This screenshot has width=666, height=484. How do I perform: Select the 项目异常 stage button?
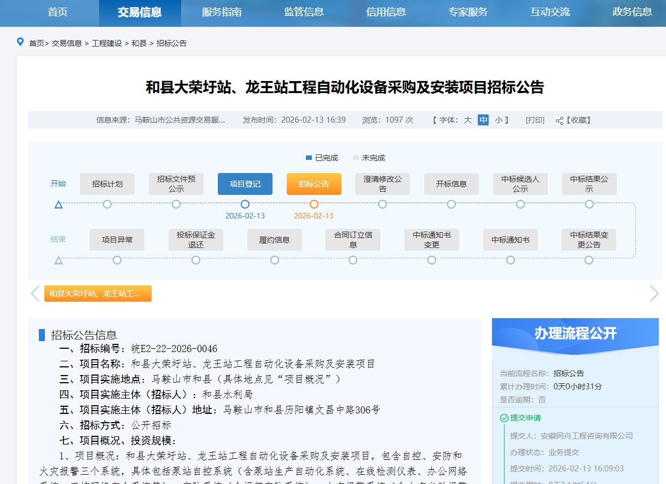[x=117, y=240]
